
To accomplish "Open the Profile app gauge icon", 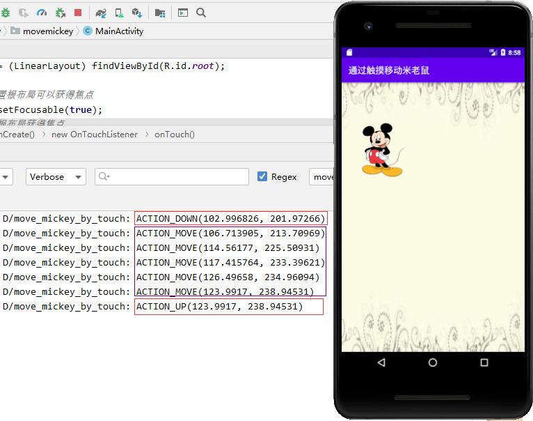I will coord(42,13).
